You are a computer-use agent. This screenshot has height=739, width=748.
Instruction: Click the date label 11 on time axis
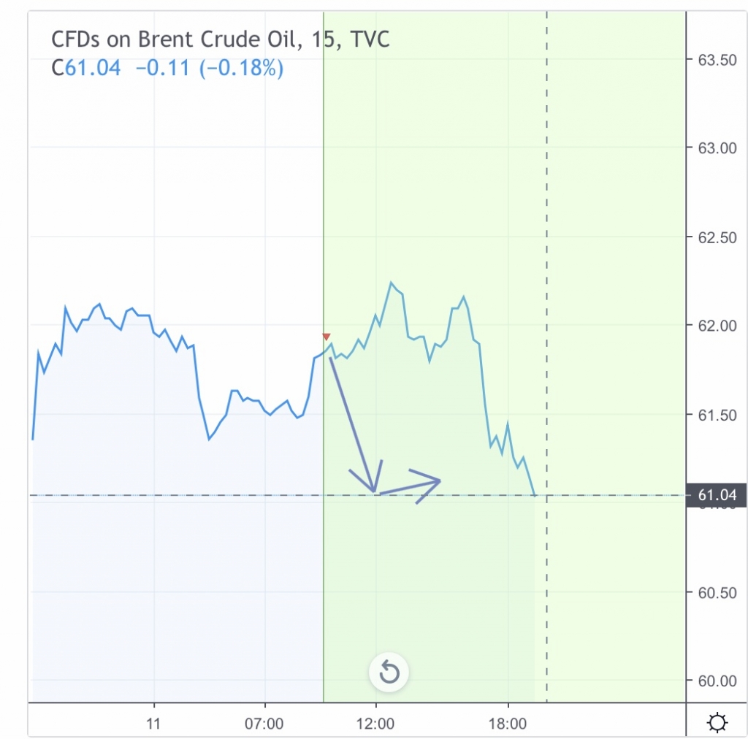(154, 724)
